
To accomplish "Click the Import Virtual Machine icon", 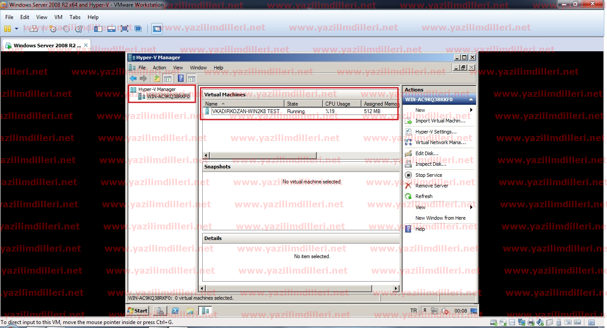I will [x=408, y=121].
